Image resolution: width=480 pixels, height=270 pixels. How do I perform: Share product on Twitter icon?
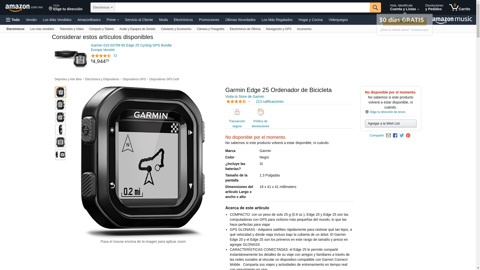coord(402,135)
